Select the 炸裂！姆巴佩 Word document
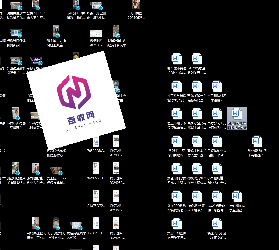The width and height of the screenshot is (279, 250). point(176,229)
